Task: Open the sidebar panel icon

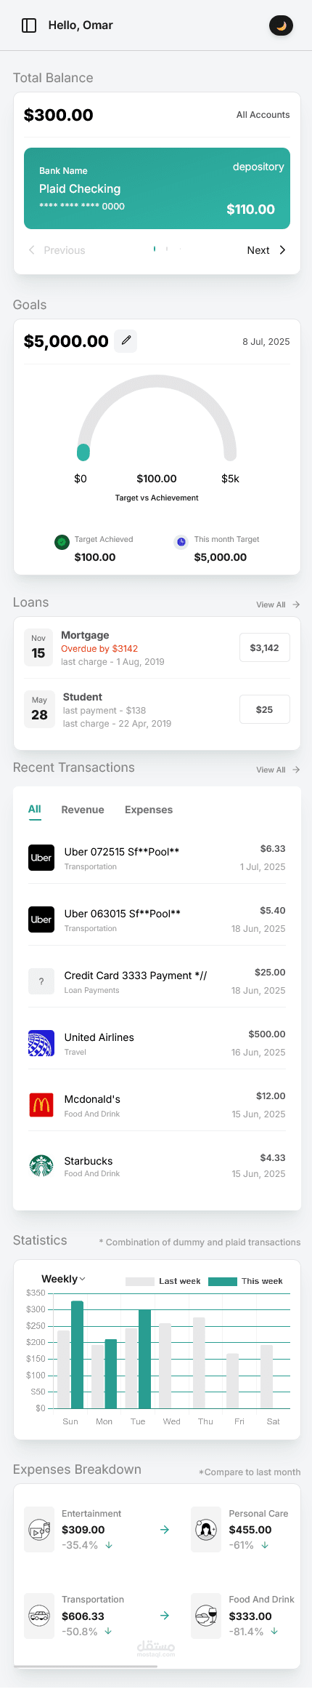Action: (x=29, y=25)
